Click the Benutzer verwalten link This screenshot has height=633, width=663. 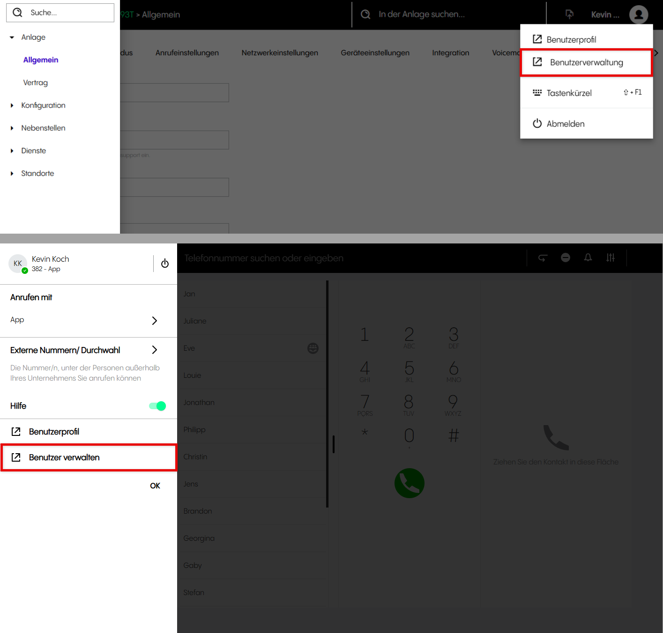point(64,457)
